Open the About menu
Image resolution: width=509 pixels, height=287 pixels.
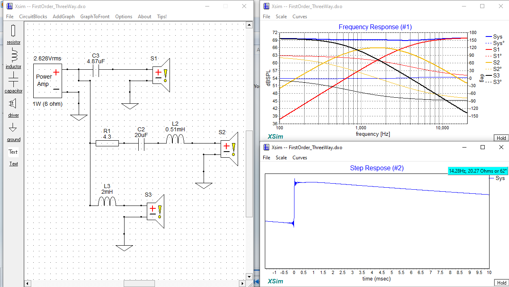tap(144, 17)
